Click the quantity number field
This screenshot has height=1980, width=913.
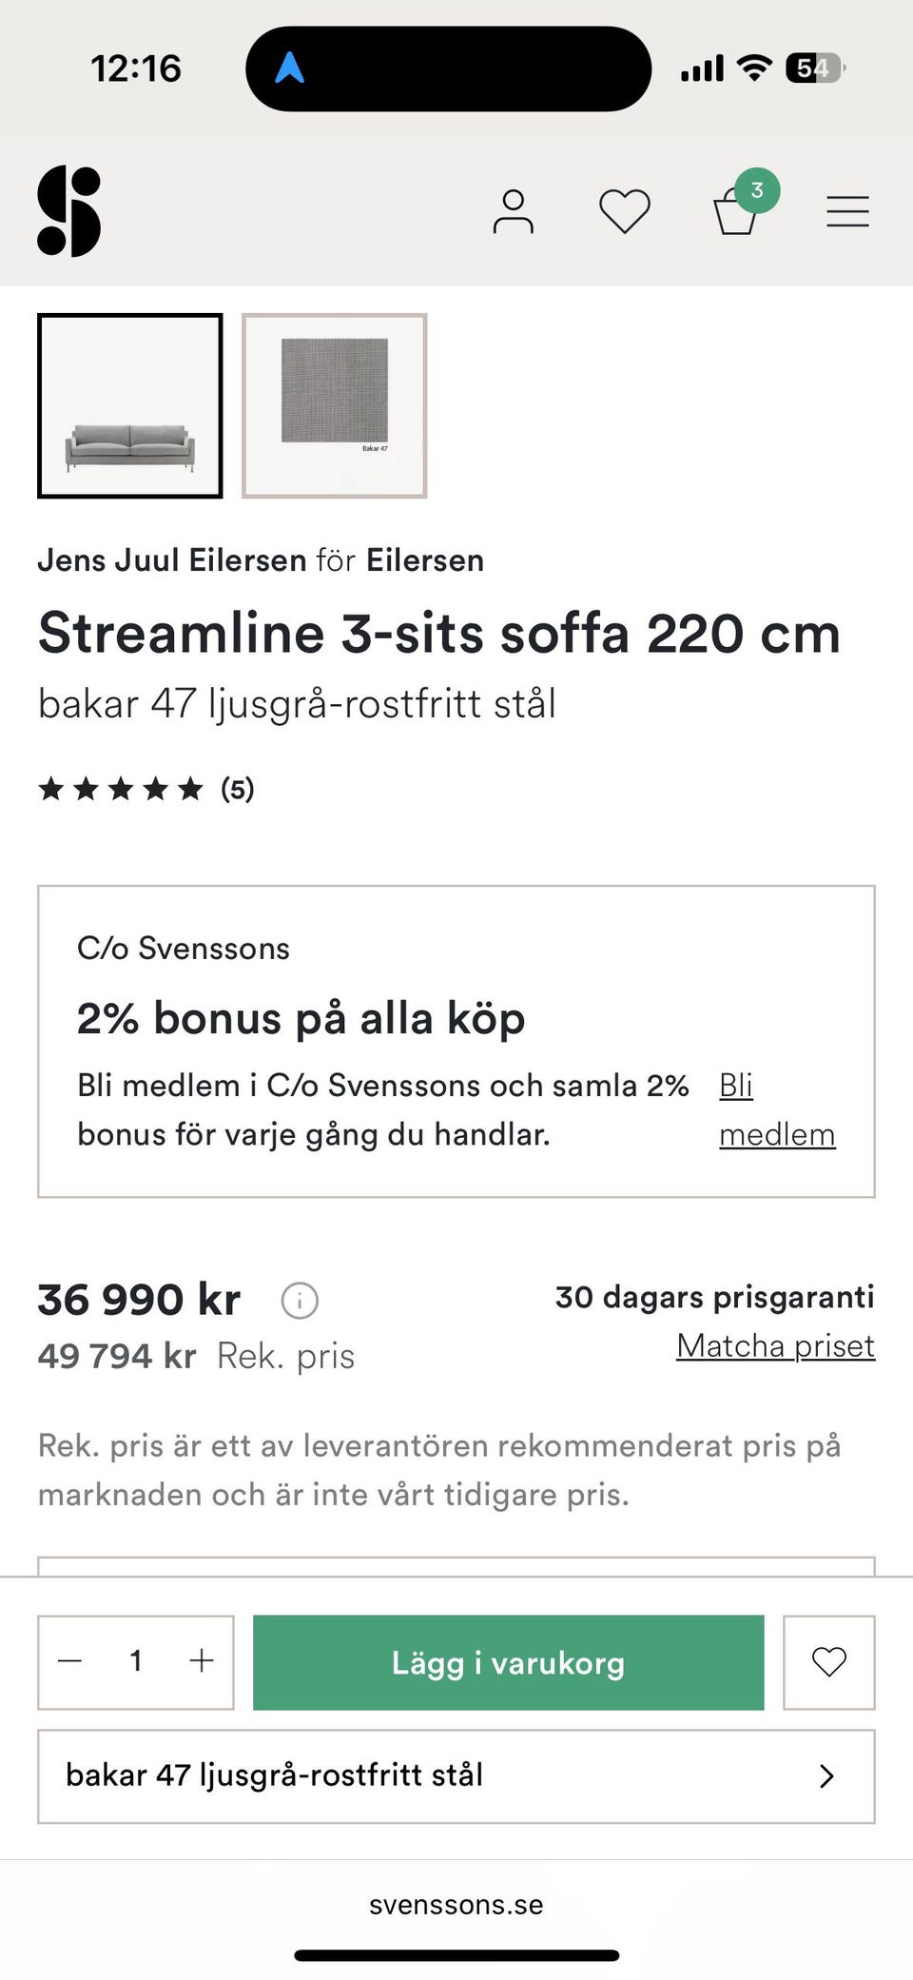136,1661
